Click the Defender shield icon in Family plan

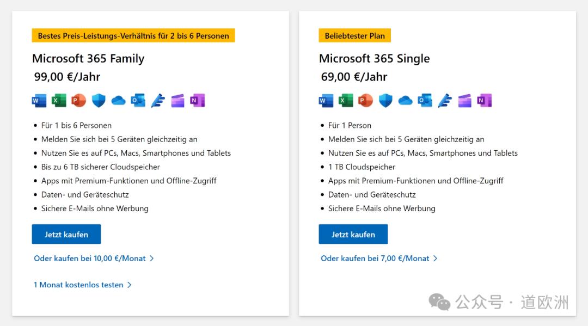99,101
